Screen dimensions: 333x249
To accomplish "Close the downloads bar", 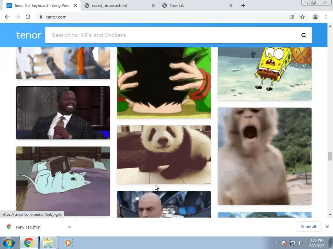I will click(327, 227).
